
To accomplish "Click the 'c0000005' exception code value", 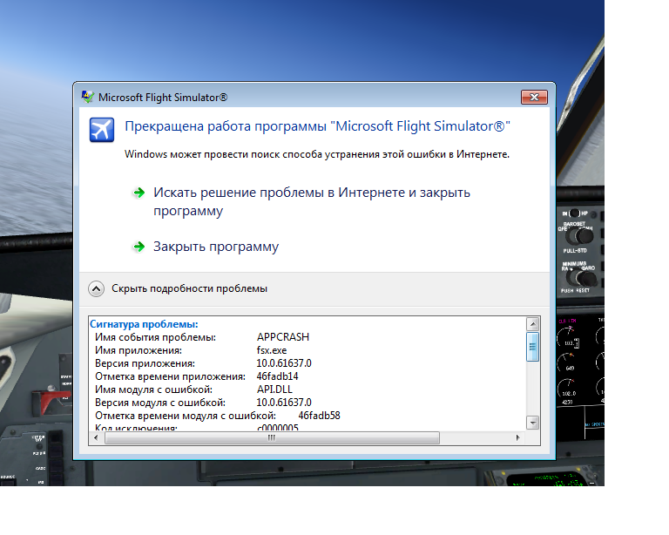I will pyautogui.click(x=278, y=427).
